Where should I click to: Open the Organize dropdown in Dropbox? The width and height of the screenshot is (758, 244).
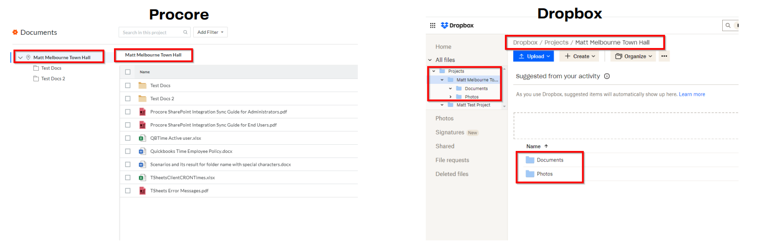pyautogui.click(x=634, y=56)
